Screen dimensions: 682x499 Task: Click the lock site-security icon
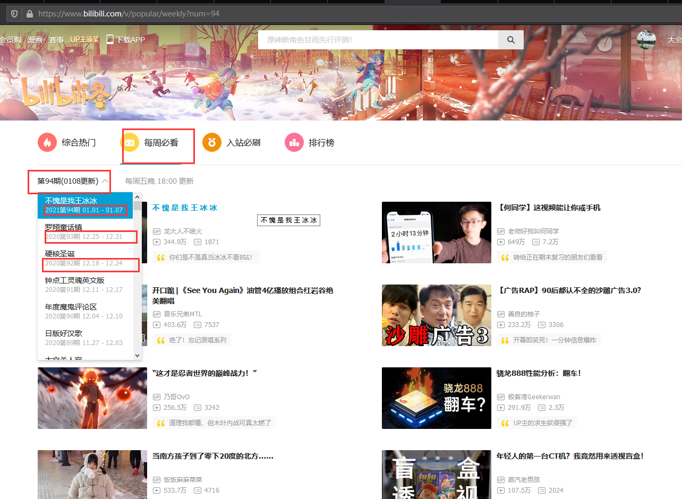(29, 14)
